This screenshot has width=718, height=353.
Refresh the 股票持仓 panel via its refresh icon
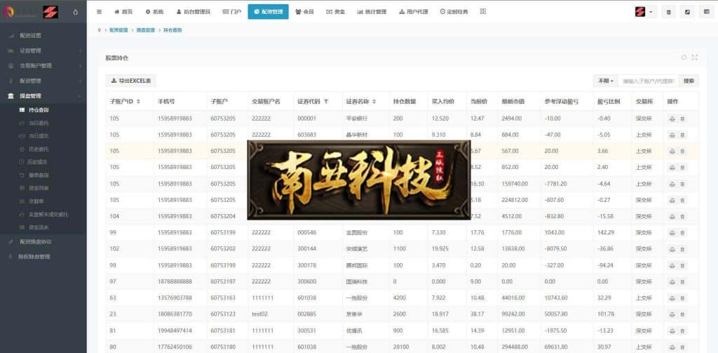click(684, 58)
